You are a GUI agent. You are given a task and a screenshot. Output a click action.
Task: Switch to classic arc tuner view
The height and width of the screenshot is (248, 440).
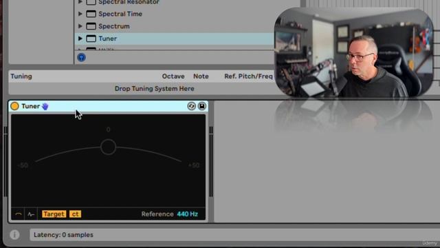coord(19,214)
